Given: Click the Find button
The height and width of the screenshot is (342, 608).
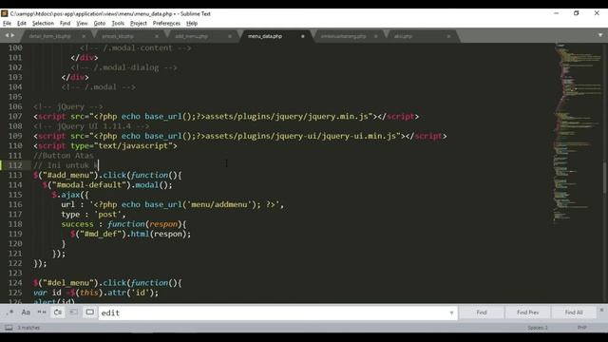Looking at the screenshot, I should click(x=482, y=313).
